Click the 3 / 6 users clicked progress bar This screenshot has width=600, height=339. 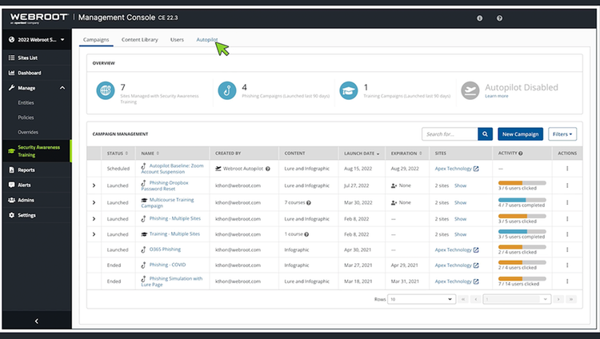click(x=522, y=183)
